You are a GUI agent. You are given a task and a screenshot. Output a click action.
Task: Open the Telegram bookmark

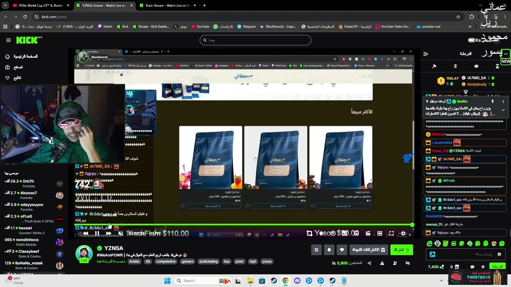(246, 27)
